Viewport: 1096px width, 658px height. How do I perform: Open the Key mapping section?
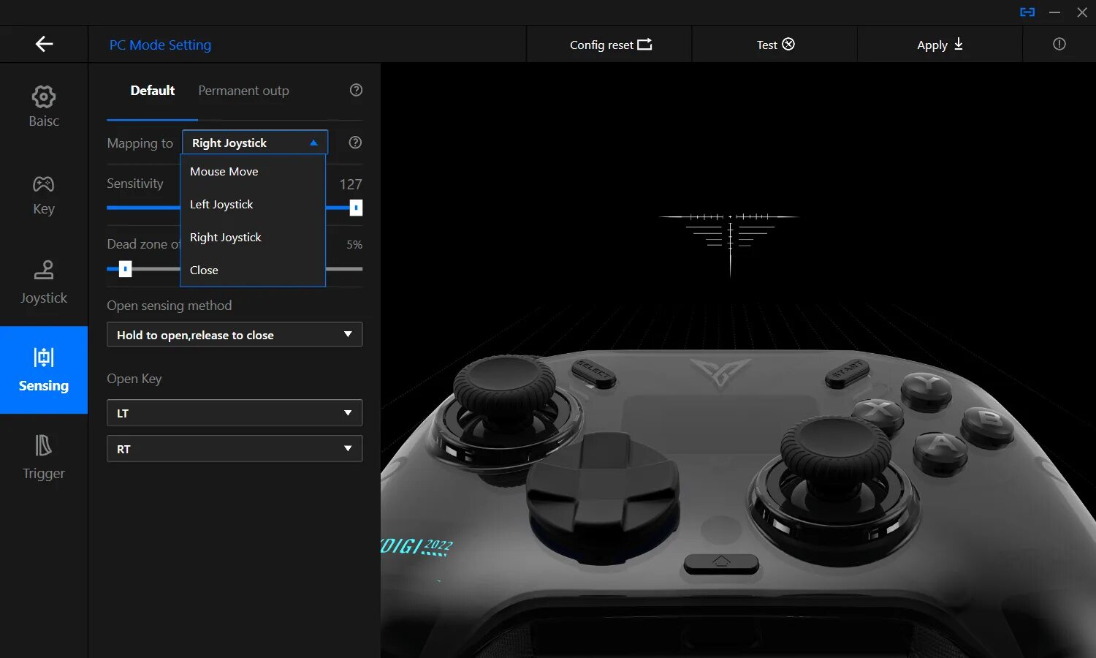point(44,194)
